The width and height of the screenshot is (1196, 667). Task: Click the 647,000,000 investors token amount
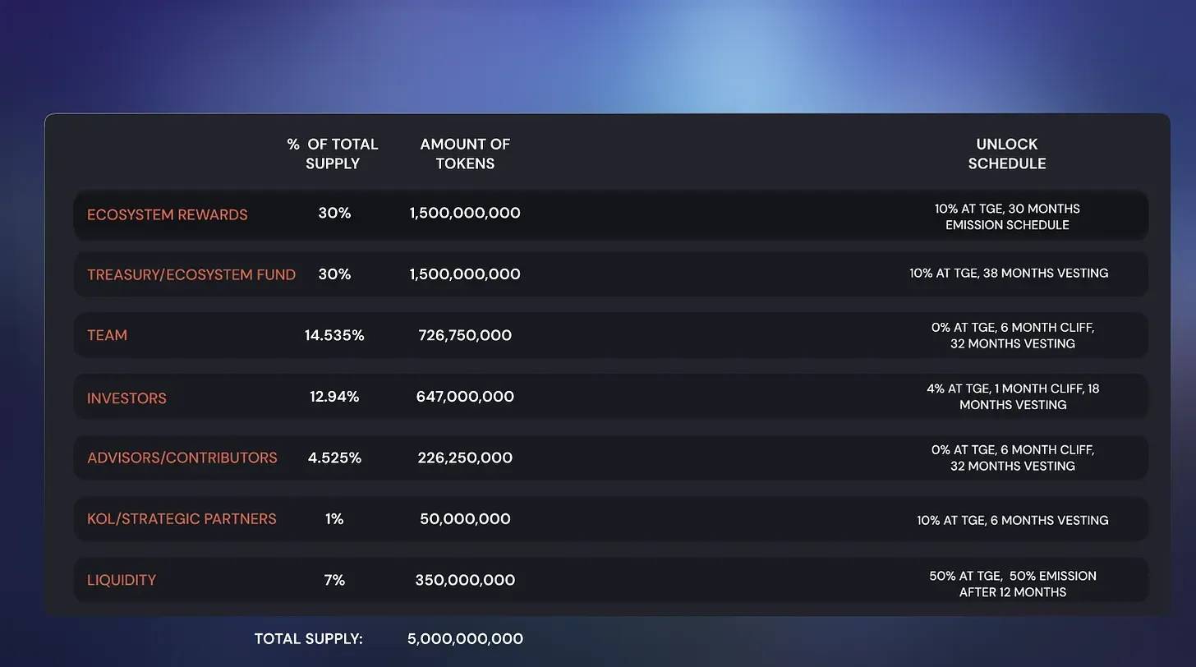465,397
